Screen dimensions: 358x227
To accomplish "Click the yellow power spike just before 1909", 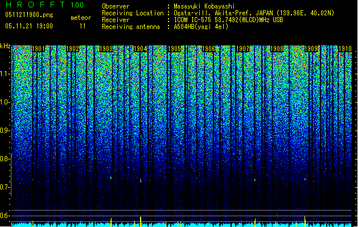I will pos(305,221).
